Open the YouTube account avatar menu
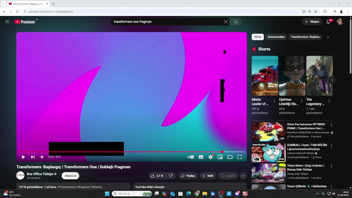Image resolution: width=352 pixels, height=198 pixels. (340, 22)
